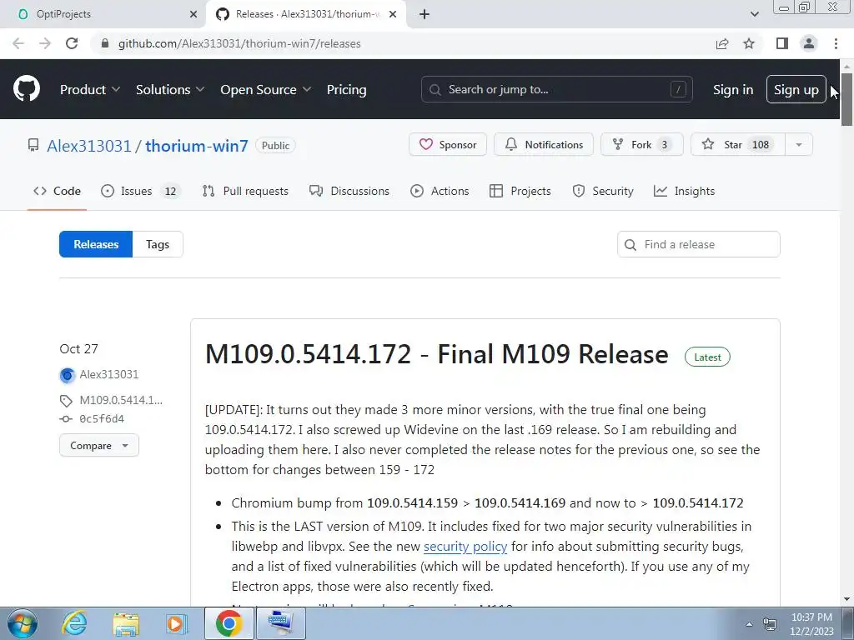
Task: Open Alex313031 user profile link
Action: [x=88, y=146]
